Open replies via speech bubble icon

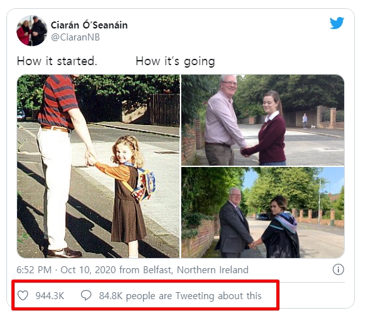tap(86, 295)
